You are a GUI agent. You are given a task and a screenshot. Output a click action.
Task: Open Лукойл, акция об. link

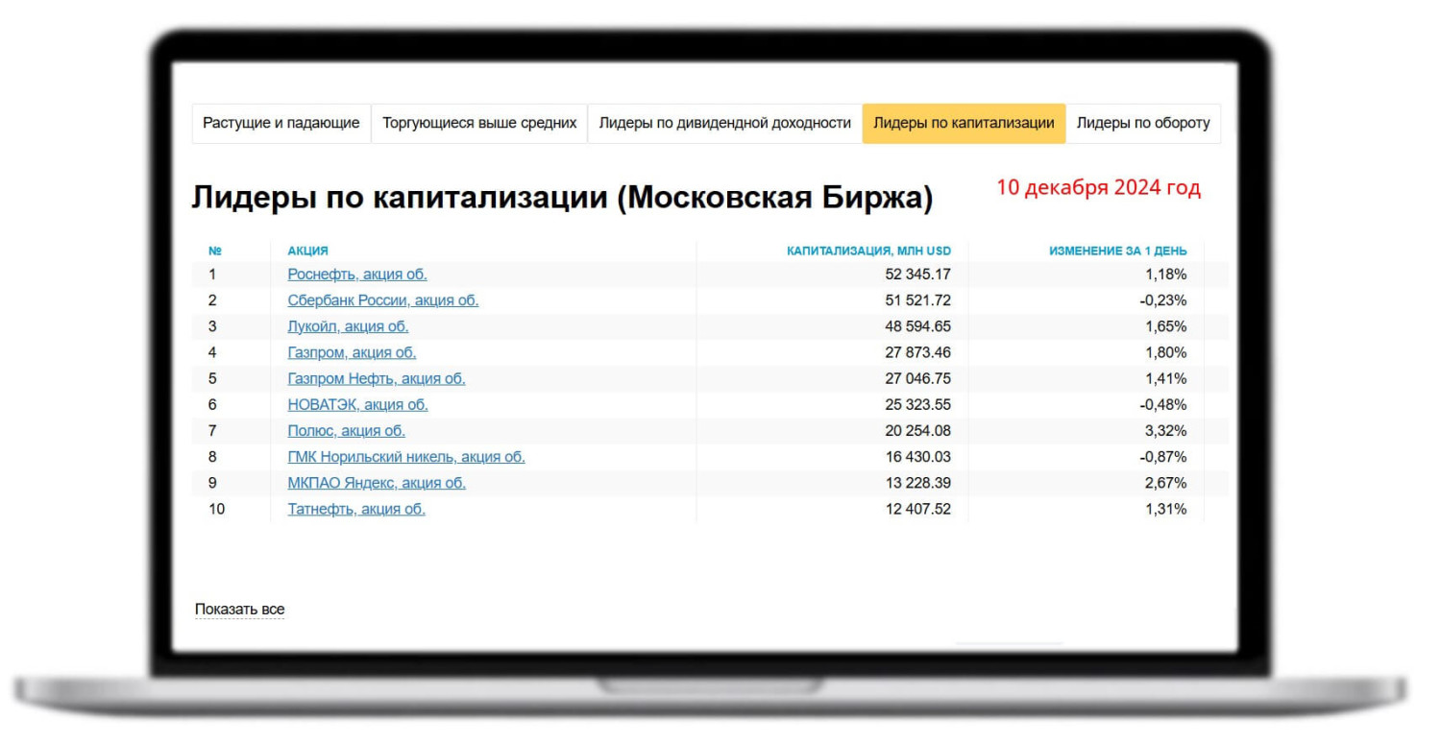[348, 326]
